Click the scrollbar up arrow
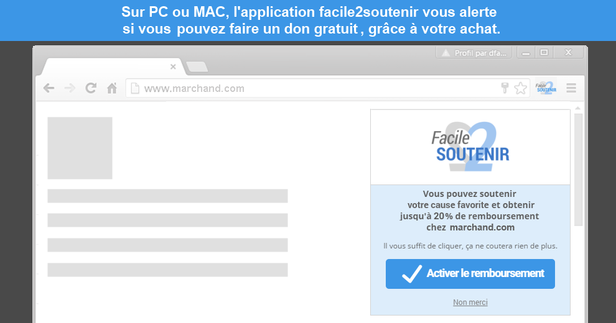The width and height of the screenshot is (616, 323). point(578,108)
